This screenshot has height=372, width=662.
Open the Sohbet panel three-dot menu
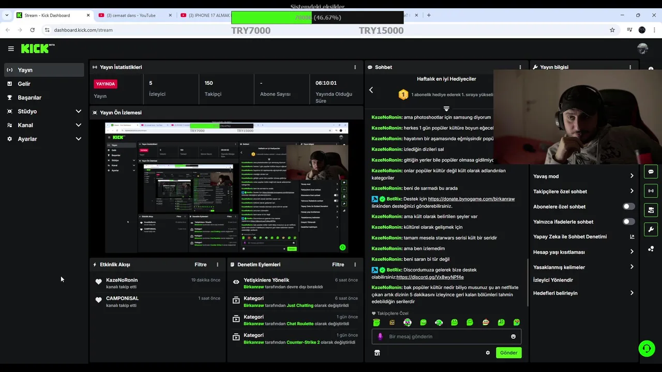pyautogui.click(x=520, y=67)
